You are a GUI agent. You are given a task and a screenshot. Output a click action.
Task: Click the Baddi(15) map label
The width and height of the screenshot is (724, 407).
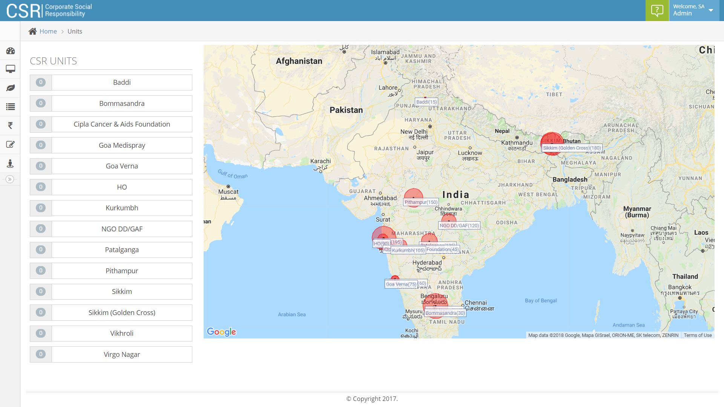426,102
